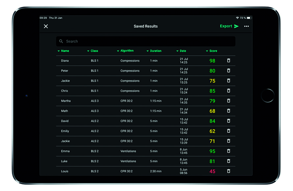This screenshot has width=293, height=191.
Task: Delete Peter's Compressions result
Action: pyautogui.click(x=228, y=70)
